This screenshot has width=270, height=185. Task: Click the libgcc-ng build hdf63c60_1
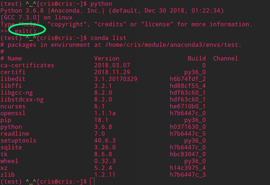click(188, 92)
